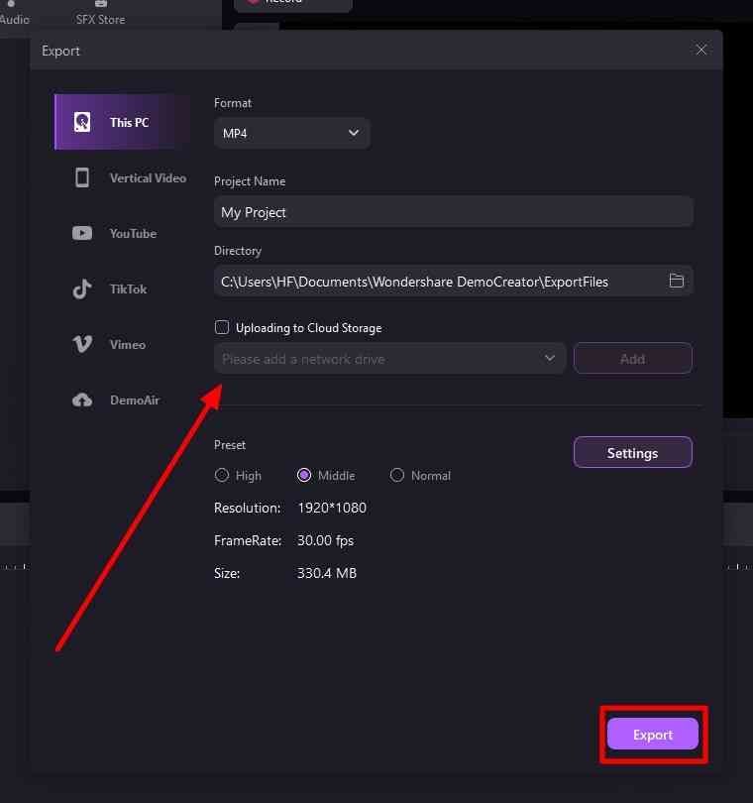Click the This PC computer icon

82,122
